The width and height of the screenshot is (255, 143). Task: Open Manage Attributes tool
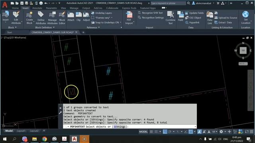tap(52, 18)
